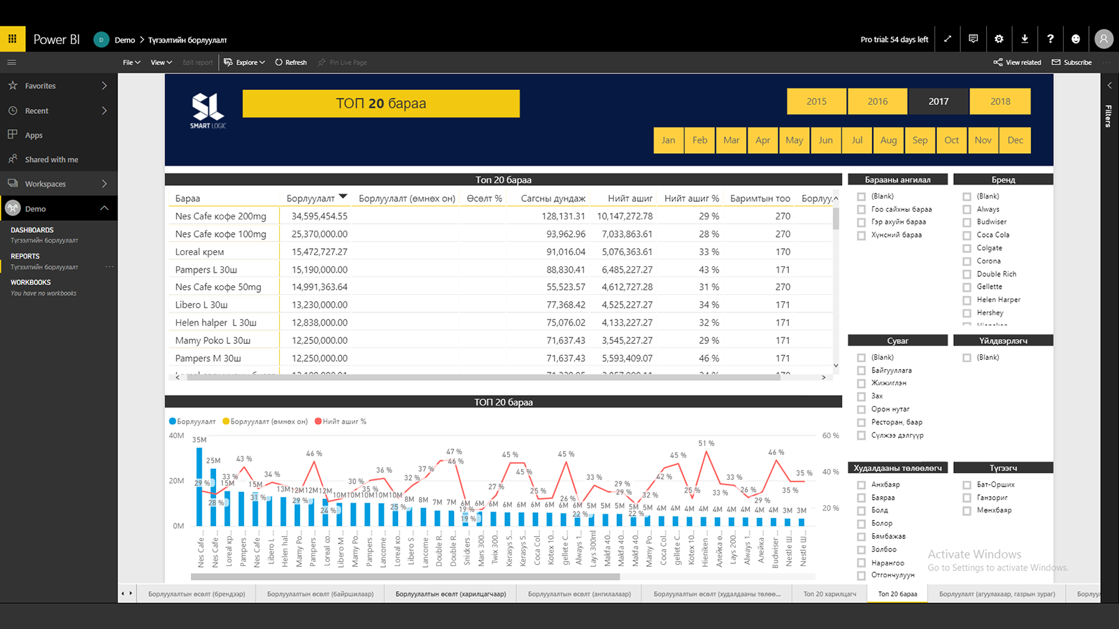Expand Recent chevron
This screenshot has height=629, width=1119.
(104, 110)
